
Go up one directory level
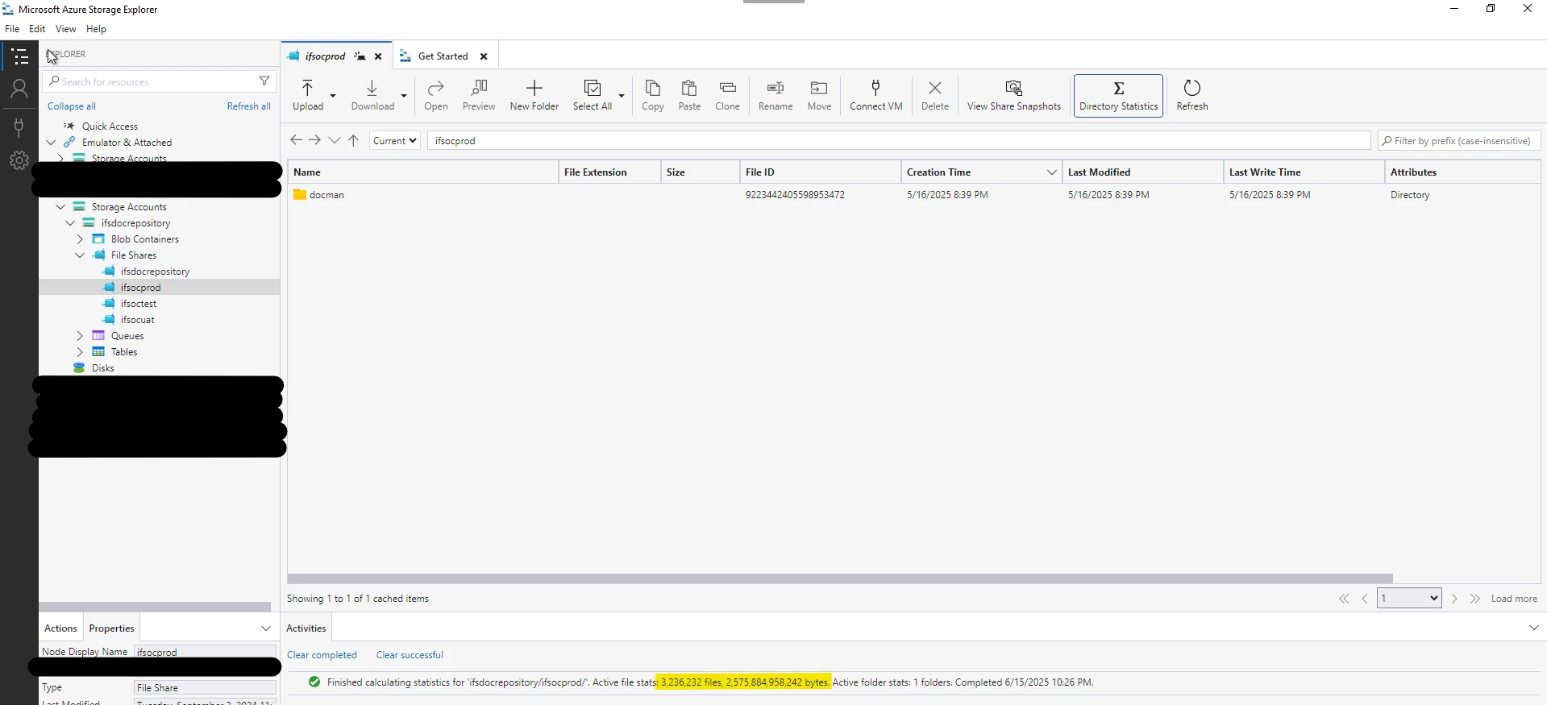coord(353,140)
